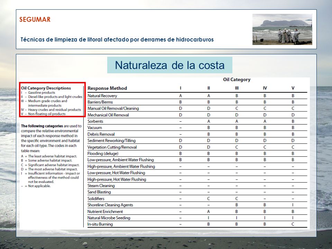This screenshot has width=332, height=249.
Task: Click the 'Gasoline products' description line
Action: point(41,93)
